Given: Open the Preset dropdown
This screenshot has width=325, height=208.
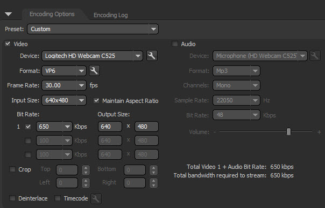Looking at the screenshot, I should point(93,29).
